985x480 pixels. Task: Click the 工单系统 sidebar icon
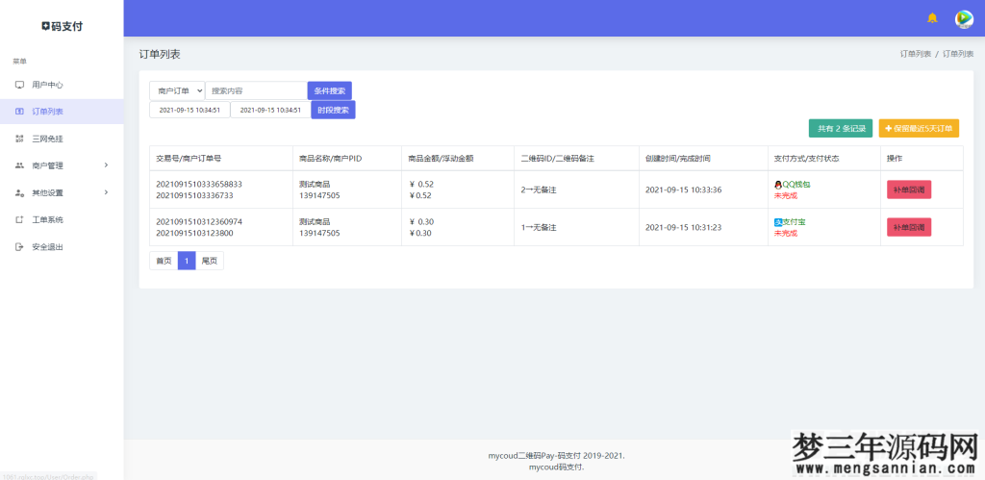click(x=19, y=220)
